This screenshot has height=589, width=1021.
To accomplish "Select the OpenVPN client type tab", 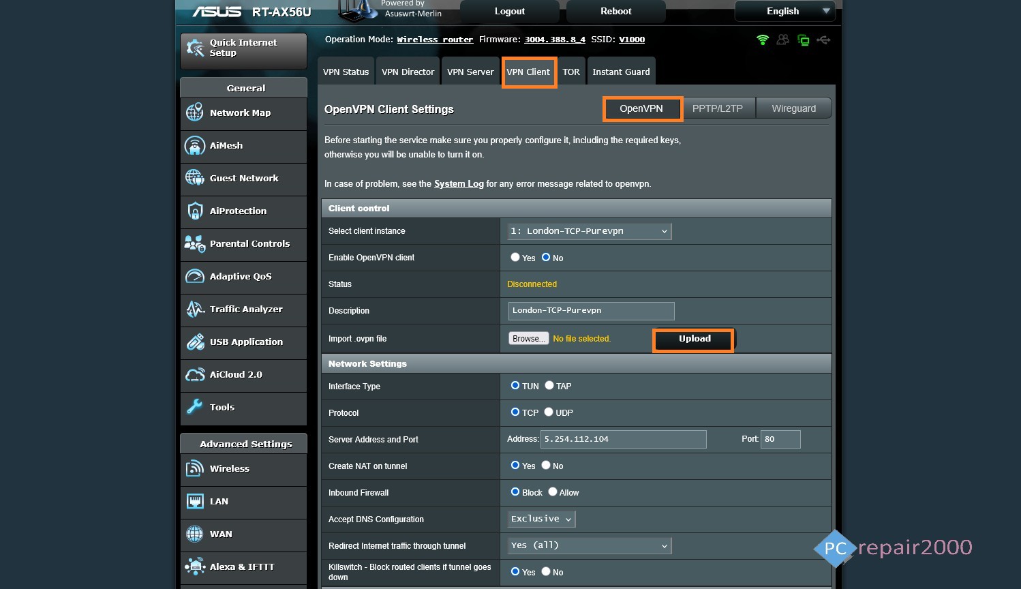I will (641, 108).
